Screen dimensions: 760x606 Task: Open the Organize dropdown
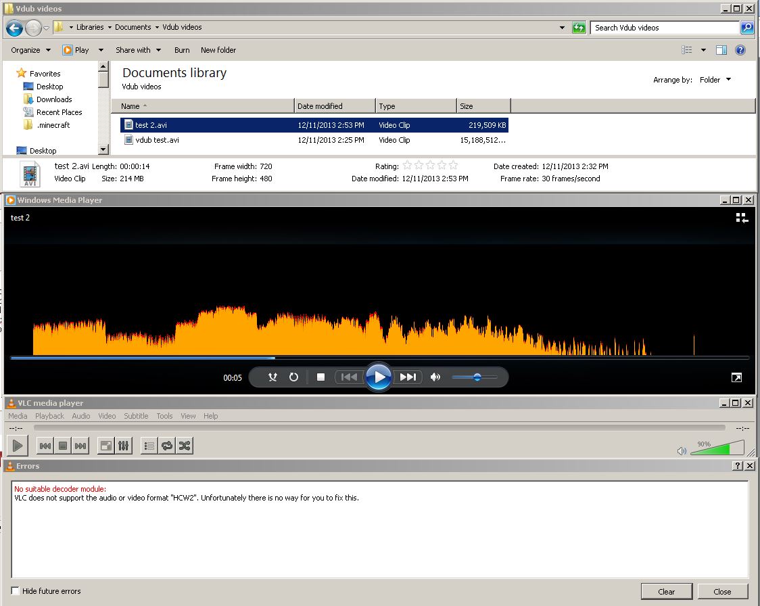coord(31,50)
